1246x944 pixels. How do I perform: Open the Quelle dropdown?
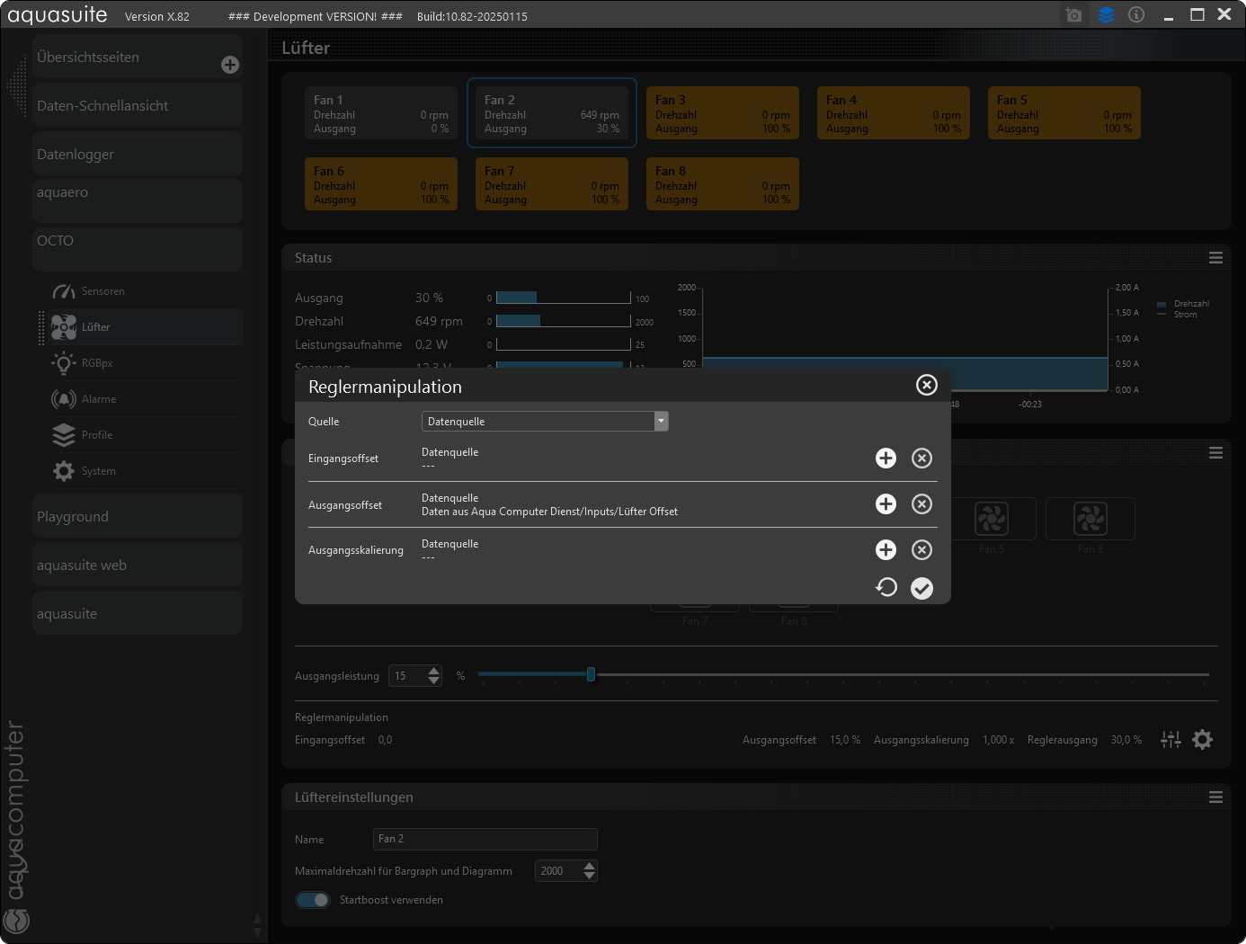pos(545,422)
